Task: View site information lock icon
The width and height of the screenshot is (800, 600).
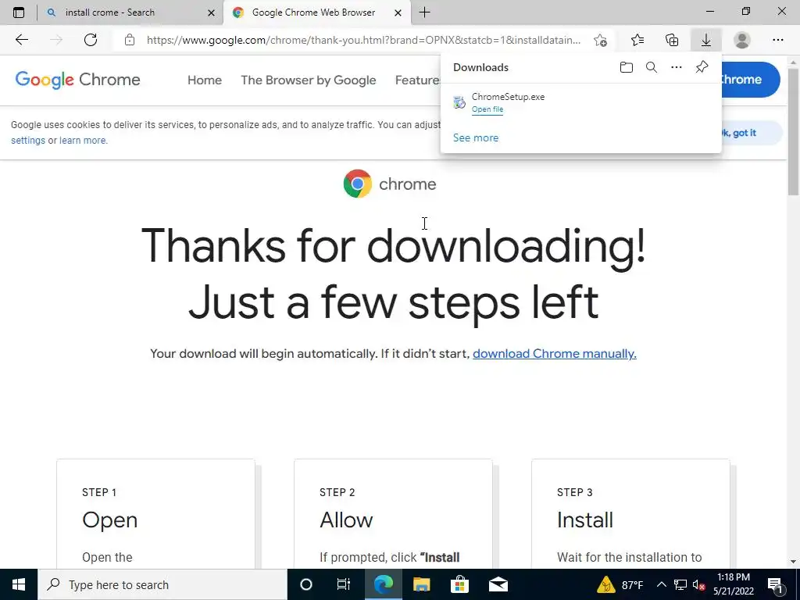Action: [130, 40]
